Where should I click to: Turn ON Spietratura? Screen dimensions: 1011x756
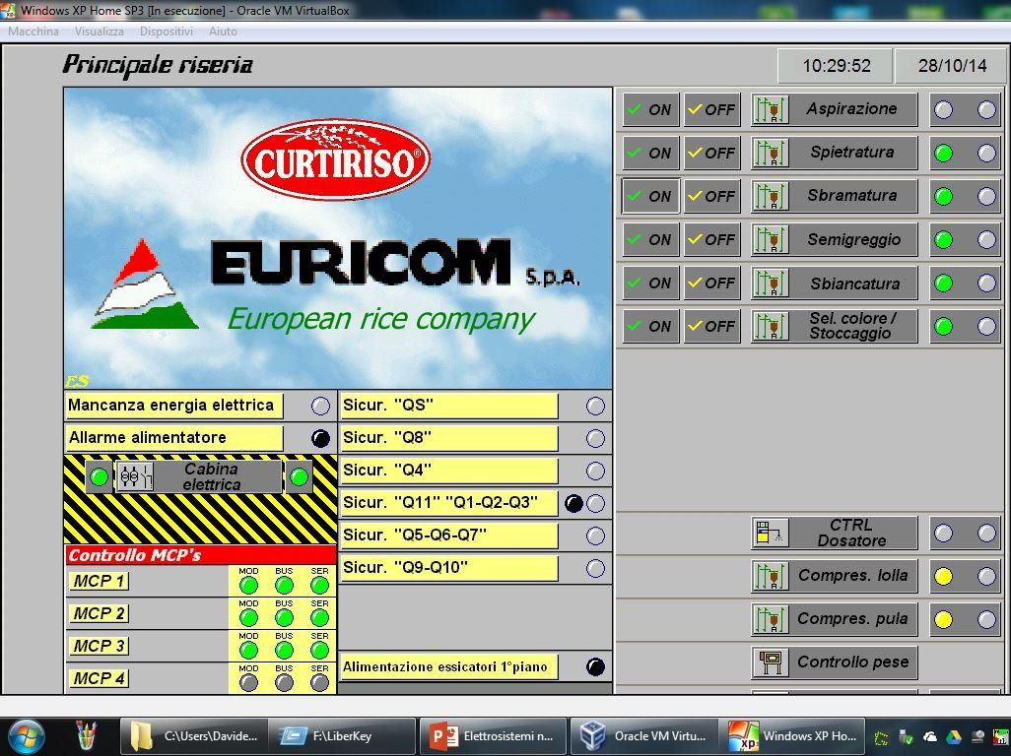[x=650, y=154]
